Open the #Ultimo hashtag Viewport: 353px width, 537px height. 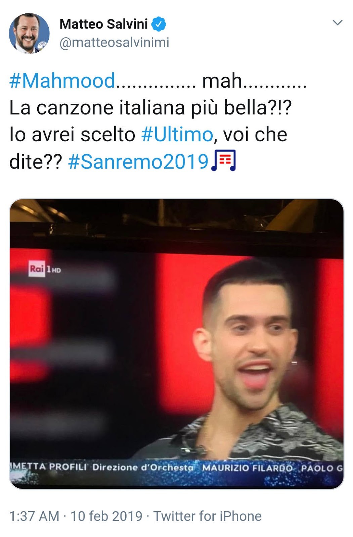tap(177, 135)
